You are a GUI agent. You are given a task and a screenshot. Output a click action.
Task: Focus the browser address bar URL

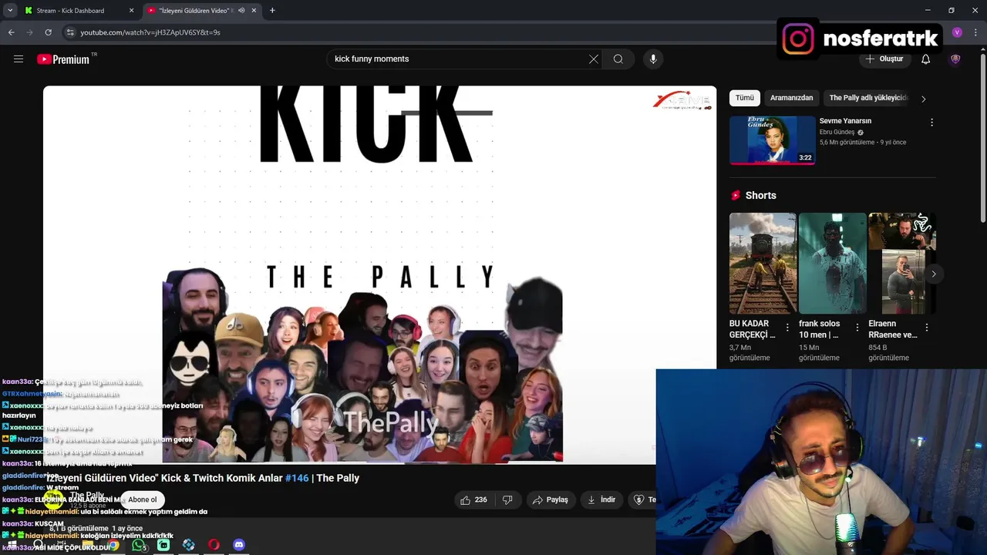[150, 32]
